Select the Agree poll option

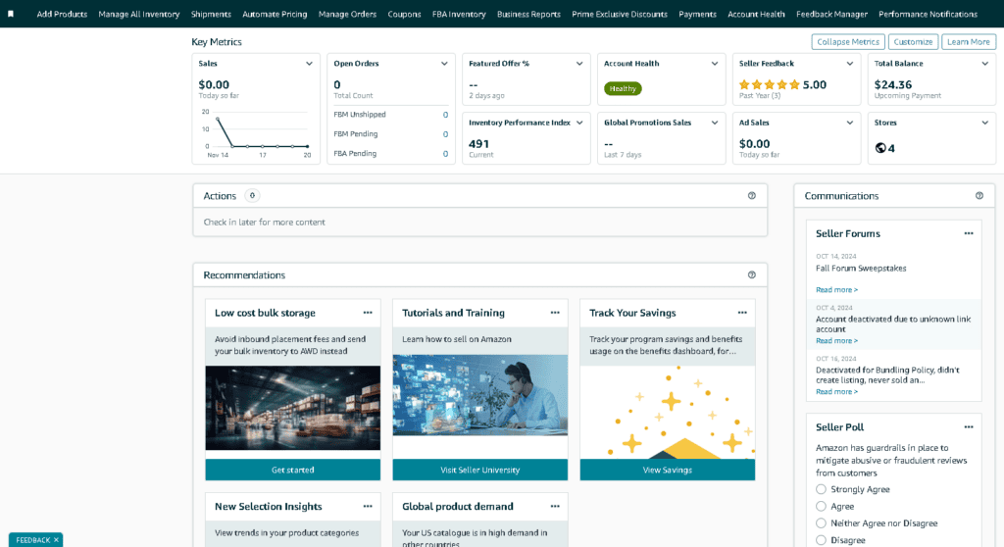821,506
